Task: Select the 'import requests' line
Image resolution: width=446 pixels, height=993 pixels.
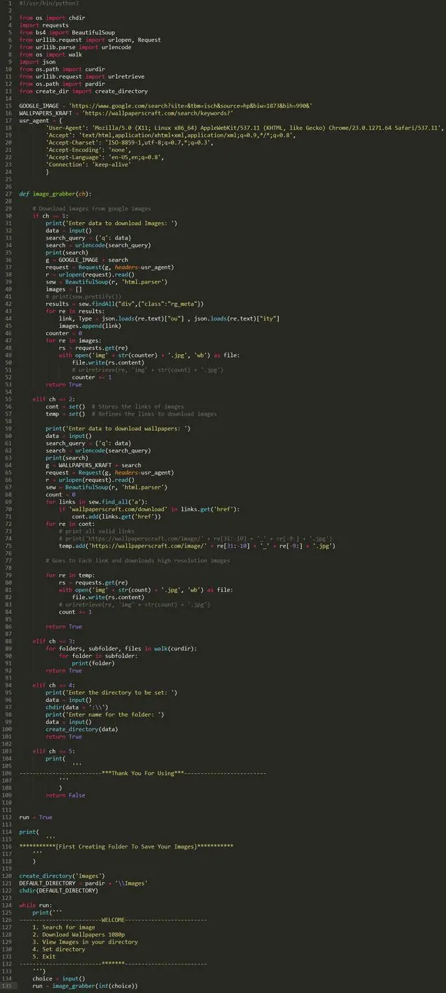Action: pos(44,25)
